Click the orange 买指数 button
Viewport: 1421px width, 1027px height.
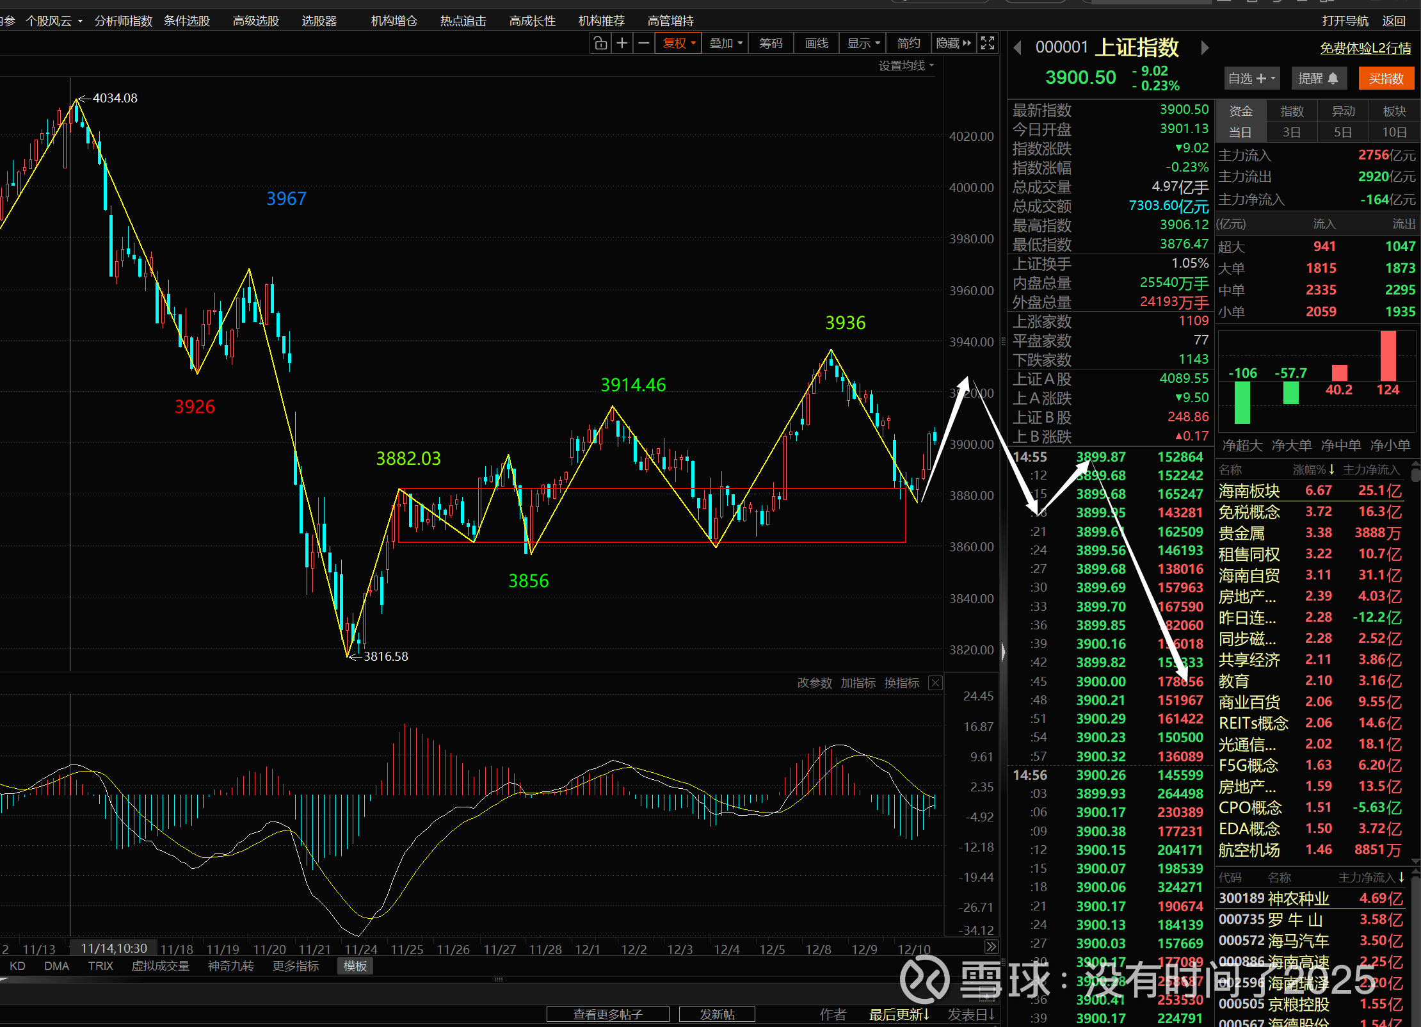tap(1386, 79)
